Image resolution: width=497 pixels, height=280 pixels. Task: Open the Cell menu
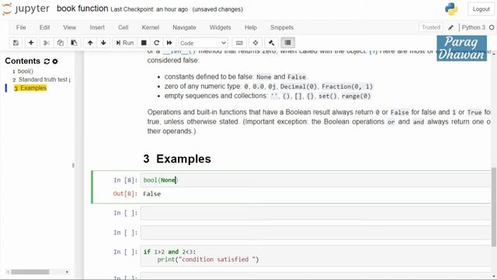click(123, 28)
